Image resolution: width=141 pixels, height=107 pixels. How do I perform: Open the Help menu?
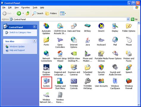(42, 7)
